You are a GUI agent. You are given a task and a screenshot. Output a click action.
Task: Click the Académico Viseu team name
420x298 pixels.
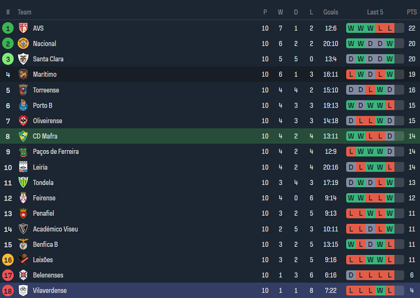55,229
